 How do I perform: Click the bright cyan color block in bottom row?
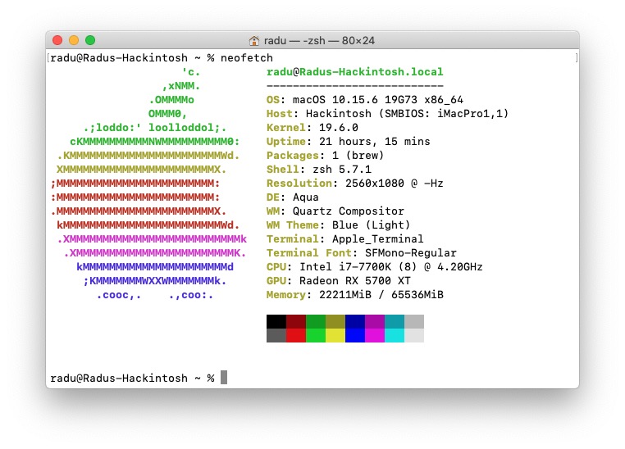pos(395,336)
